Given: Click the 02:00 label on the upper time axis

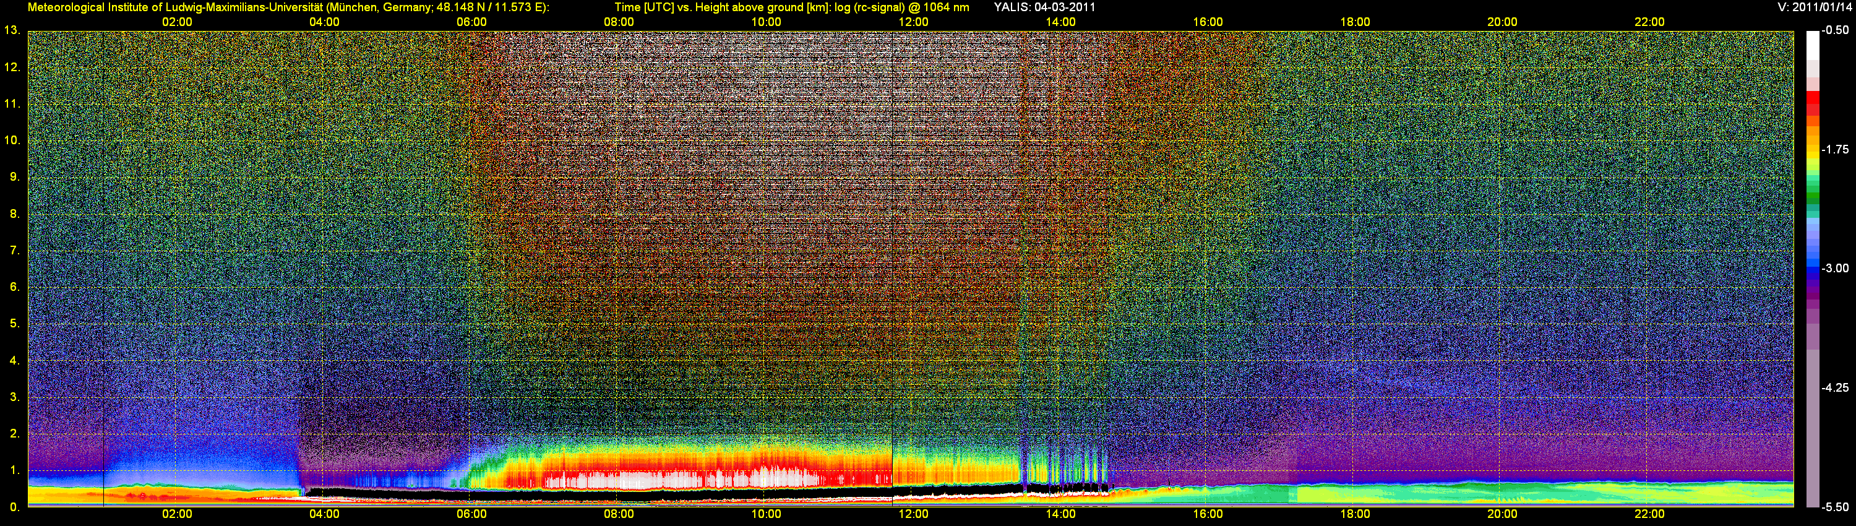Looking at the screenshot, I should coord(176,22).
